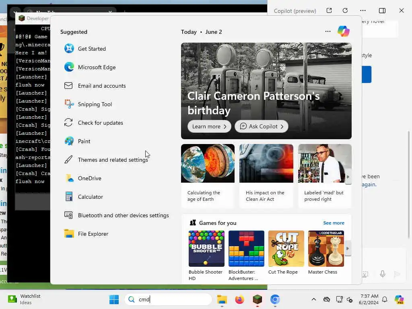
Task: Show next news cards with the right arrow
Action: coord(348,177)
